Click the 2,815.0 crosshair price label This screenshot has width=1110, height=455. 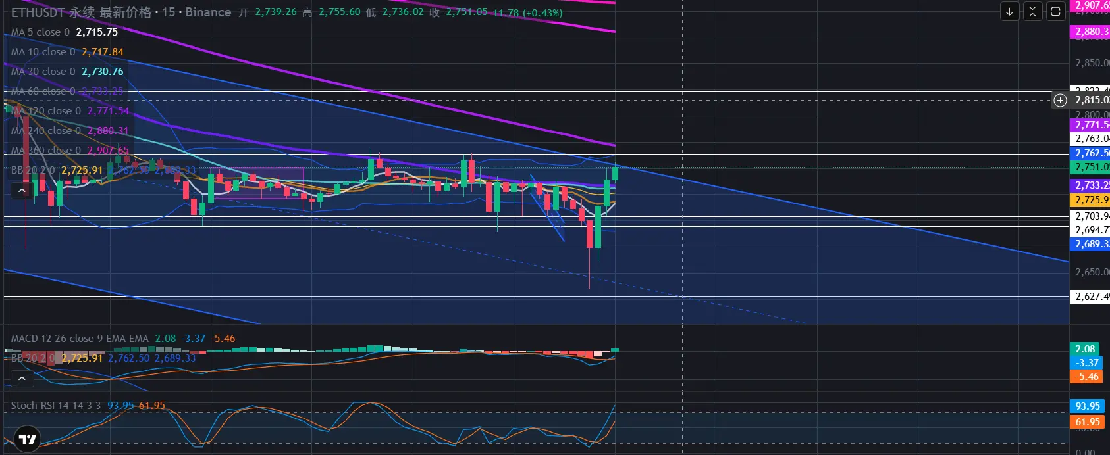(x=1090, y=100)
